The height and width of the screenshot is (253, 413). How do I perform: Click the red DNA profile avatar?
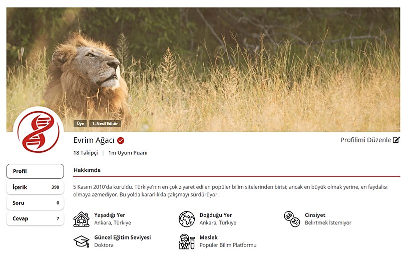point(39,132)
